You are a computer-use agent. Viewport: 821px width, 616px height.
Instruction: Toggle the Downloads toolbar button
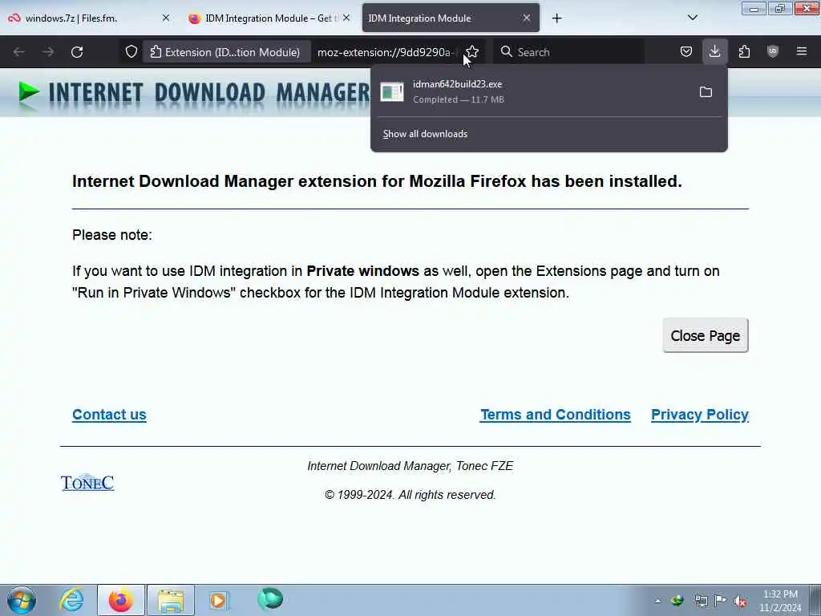pyautogui.click(x=714, y=52)
